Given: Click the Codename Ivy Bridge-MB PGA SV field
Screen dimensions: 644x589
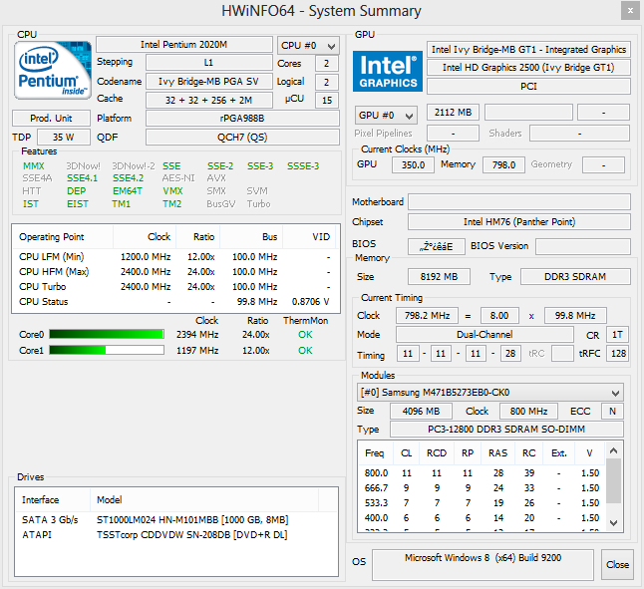Looking at the screenshot, I should coord(209,82).
